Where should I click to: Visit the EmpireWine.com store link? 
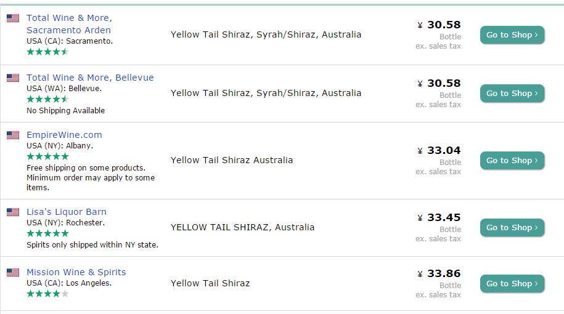tap(64, 135)
